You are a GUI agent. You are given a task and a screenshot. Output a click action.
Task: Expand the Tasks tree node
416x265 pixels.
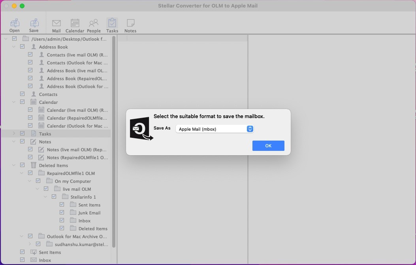(x=14, y=133)
